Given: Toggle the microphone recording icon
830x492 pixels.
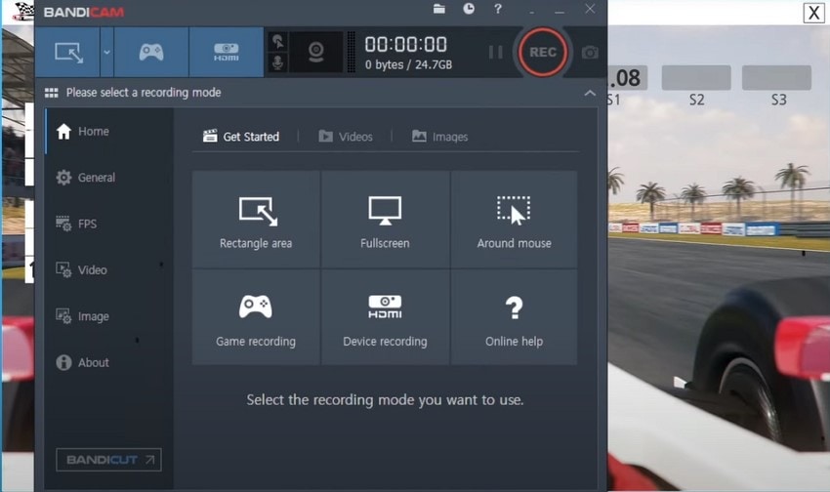Looking at the screenshot, I should 278,62.
